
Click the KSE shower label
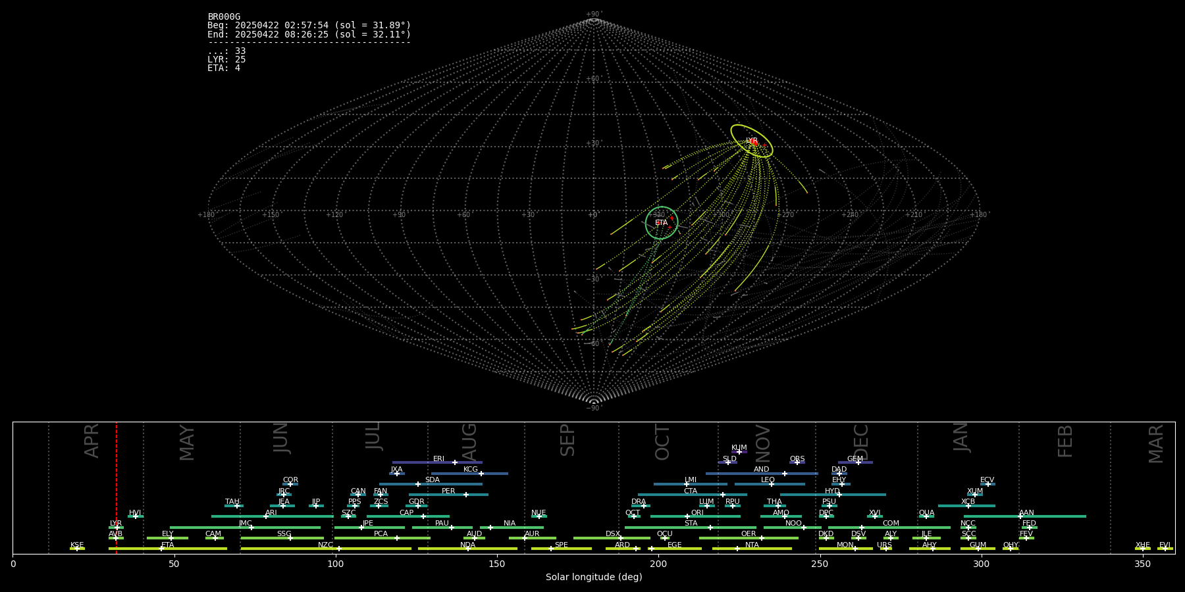[x=77, y=545]
